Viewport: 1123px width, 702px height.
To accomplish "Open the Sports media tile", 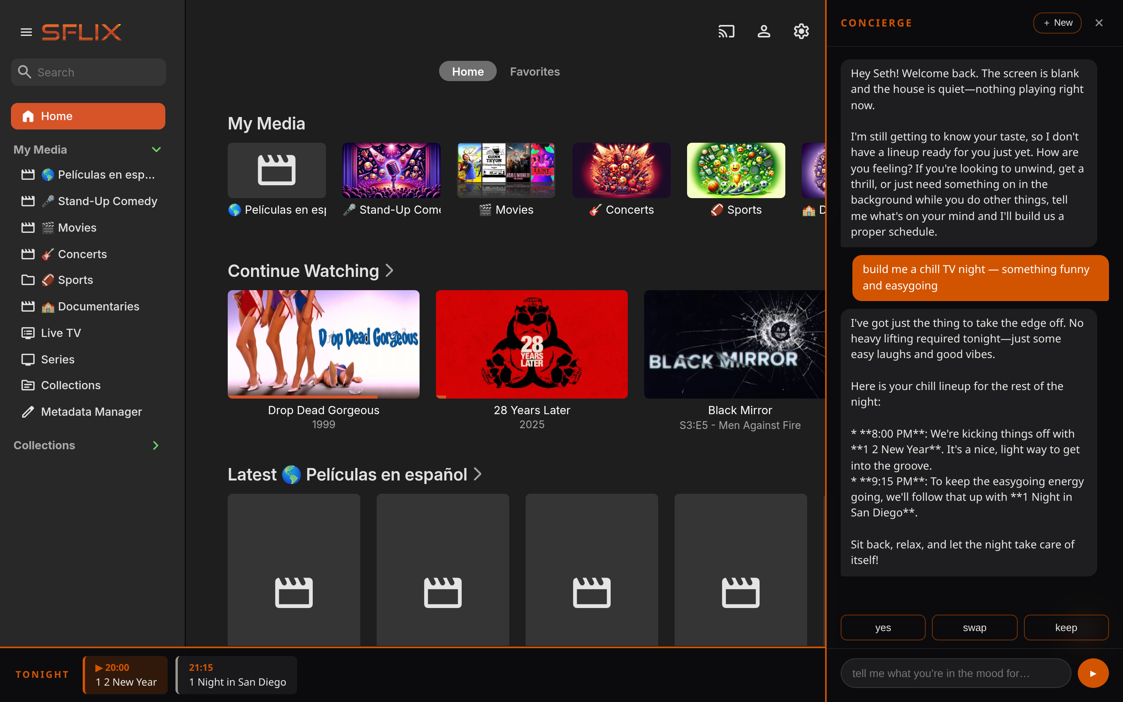I will click(x=736, y=170).
